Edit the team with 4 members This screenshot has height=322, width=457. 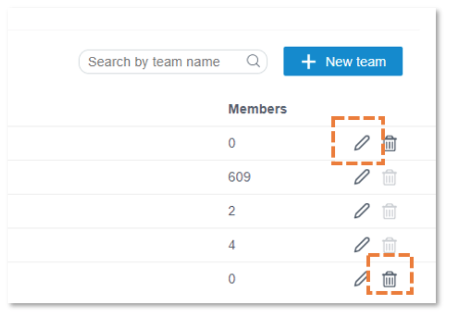tap(362, 245)
